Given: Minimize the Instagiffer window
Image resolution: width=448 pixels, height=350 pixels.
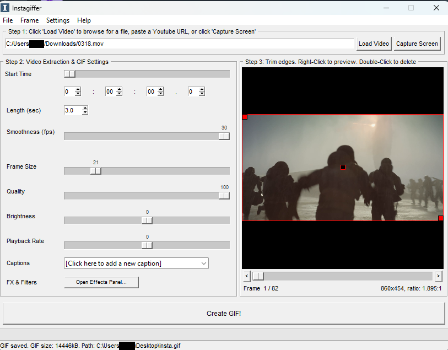Looking at the screenshot, I should coord(386,8).
